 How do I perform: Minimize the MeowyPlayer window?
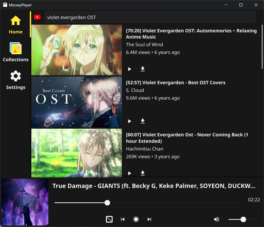pos(226,5)
